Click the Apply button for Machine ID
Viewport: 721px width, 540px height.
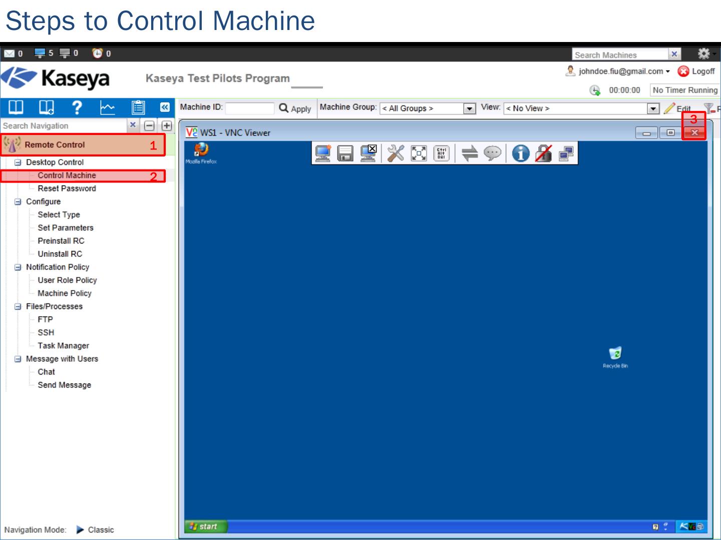tap(295, 108)
